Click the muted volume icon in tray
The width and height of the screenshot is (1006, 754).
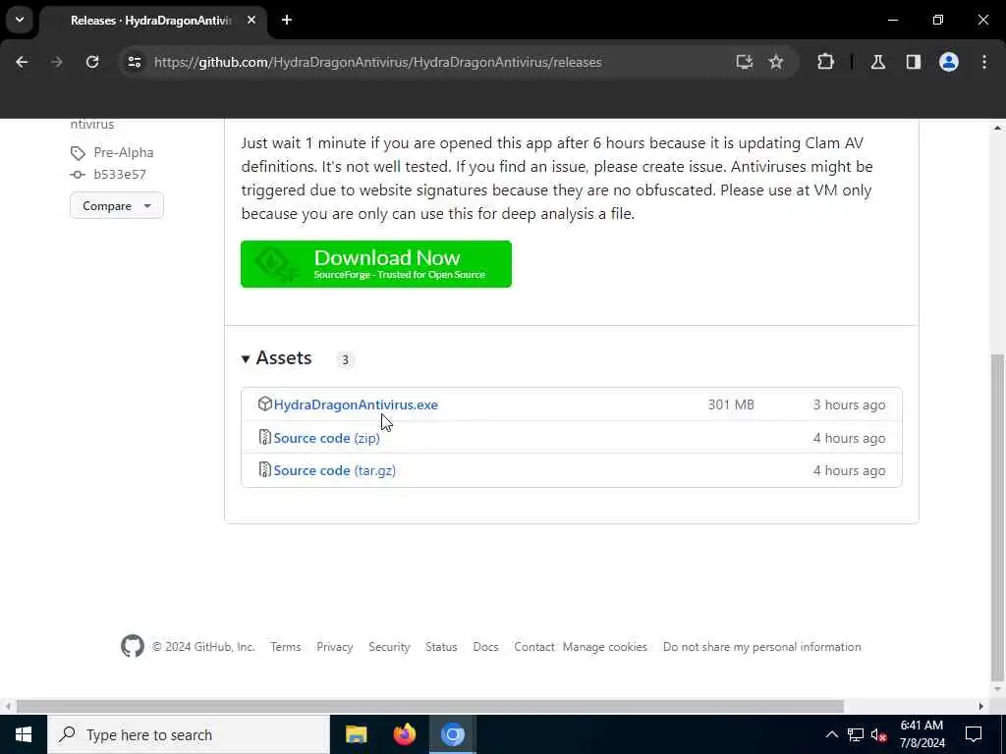878,734
